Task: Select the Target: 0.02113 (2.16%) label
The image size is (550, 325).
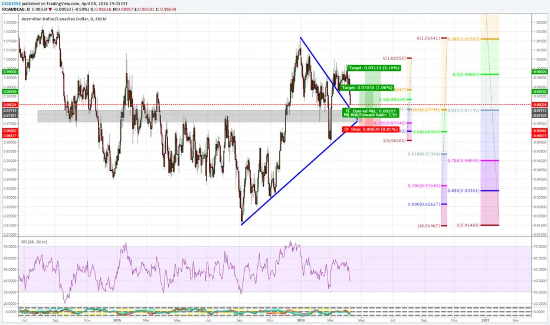Action: (x=374, y=68)
